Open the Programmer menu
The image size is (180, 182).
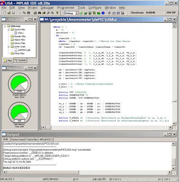tap(65, 8)
